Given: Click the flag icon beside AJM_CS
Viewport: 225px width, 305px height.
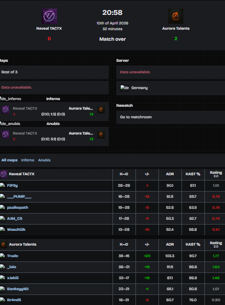Looking at the screenshot, I should pos(2,218).
